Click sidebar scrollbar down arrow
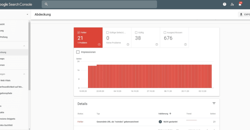The height and width of the screenshot is (130, 250). [x=29, y=129]
